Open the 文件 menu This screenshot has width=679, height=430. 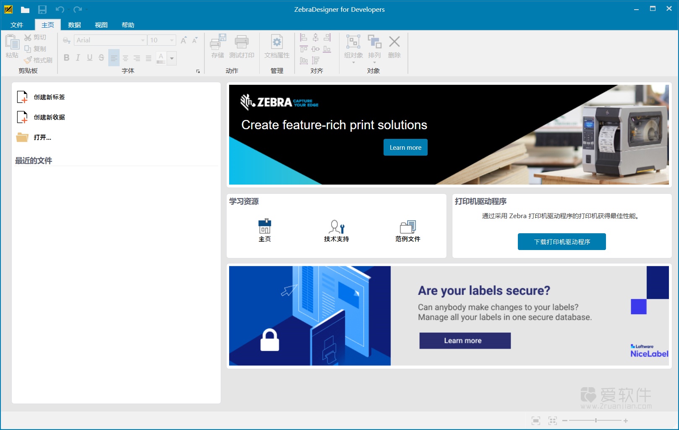(x=17, y=25)
